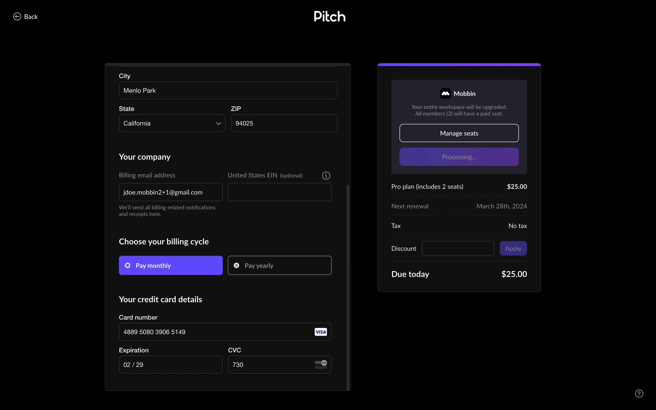The height and width of the screenshot is (410, 656).
Task: Click the Expiration date field
Action: tap(170, 365)
